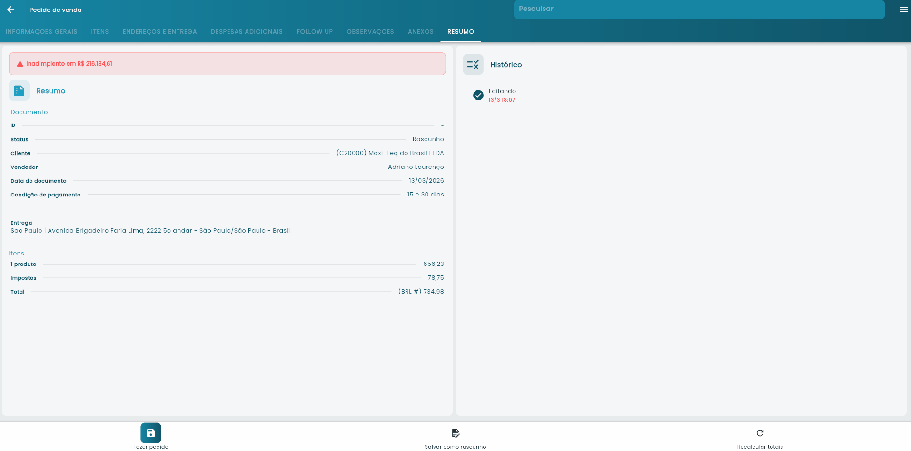Viewport: 911px width, 451px height.
Task: Click the Salvar como rascunho icon
Action: pyautogui.click(x=455, y=433)
